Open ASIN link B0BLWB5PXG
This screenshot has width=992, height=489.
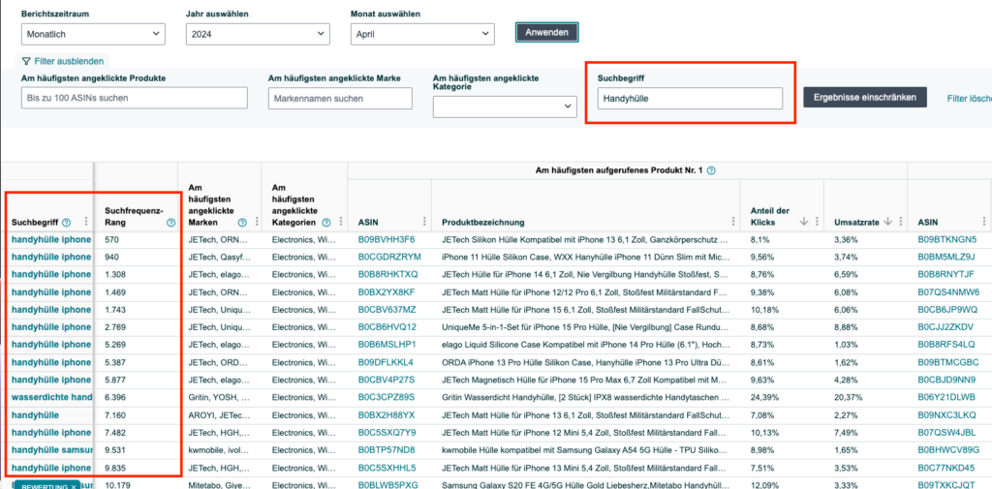tap(388, 484)
